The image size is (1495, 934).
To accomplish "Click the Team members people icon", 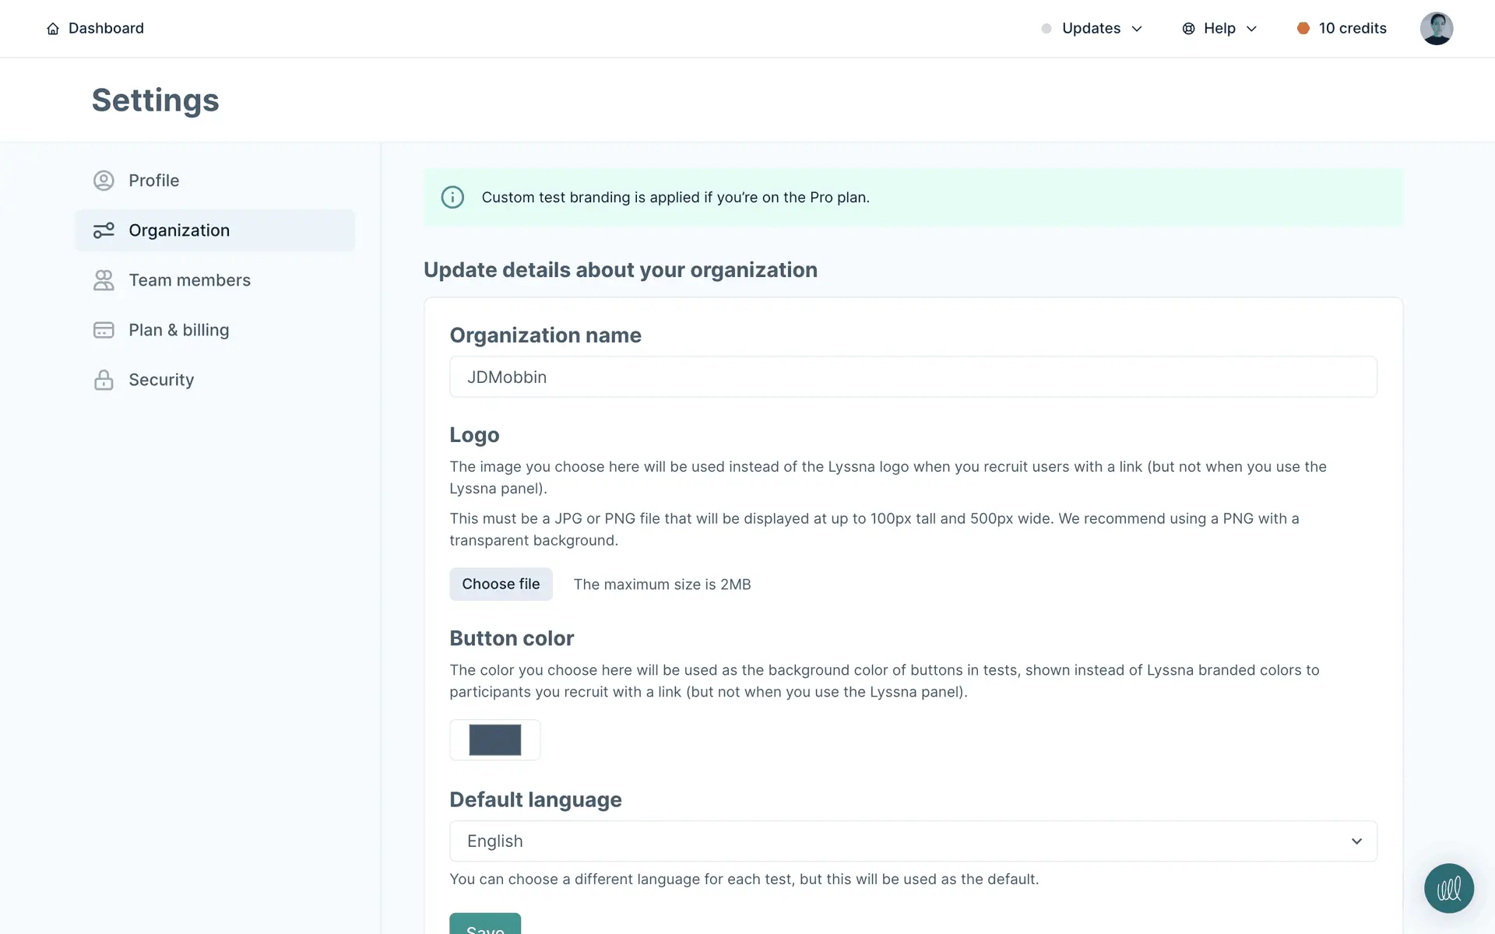I will tap(104, 280).
